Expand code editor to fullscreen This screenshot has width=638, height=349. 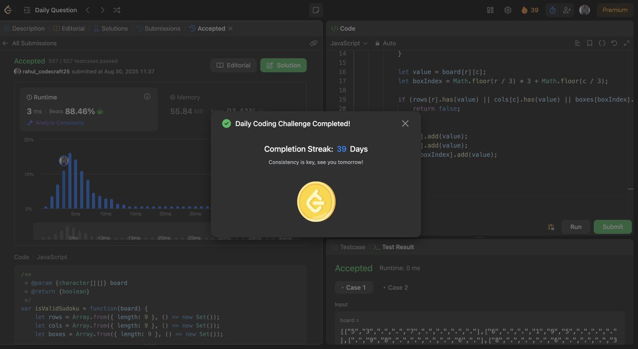click(626, 43)
